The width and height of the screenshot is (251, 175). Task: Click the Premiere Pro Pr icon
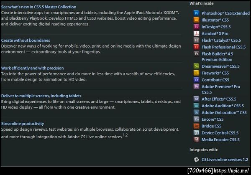pyautogui.click(x=197, y=86)
